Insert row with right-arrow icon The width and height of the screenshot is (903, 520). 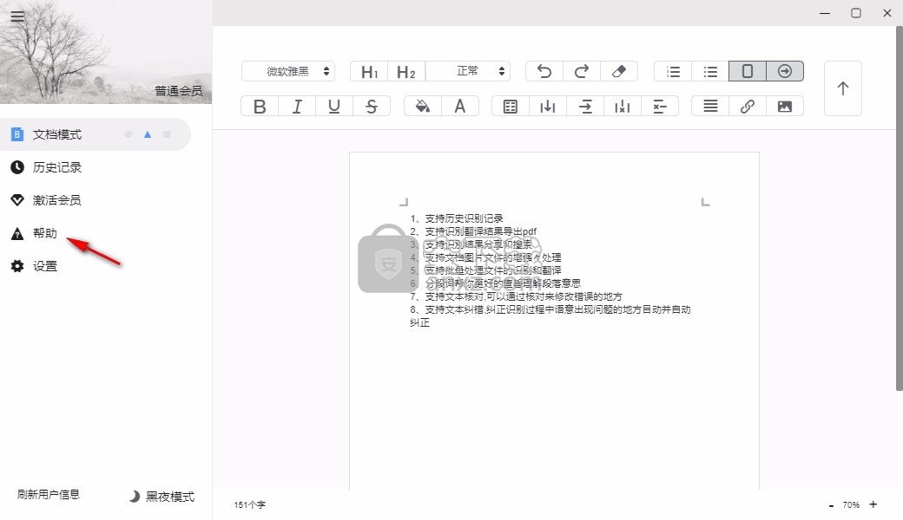[585, 107]
